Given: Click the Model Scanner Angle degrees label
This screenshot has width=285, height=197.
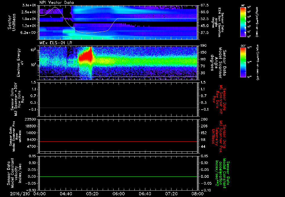Looking at the screenshot, I should click(x=218, y=63).
